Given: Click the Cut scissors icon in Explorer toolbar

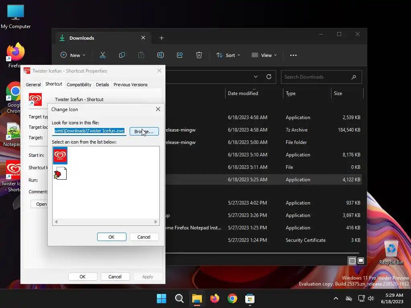Looking at the screenshot, I should pyautogui.click(x=102, y=55).
